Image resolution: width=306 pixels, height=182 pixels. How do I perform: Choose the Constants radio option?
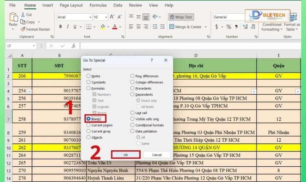point(89,82)
